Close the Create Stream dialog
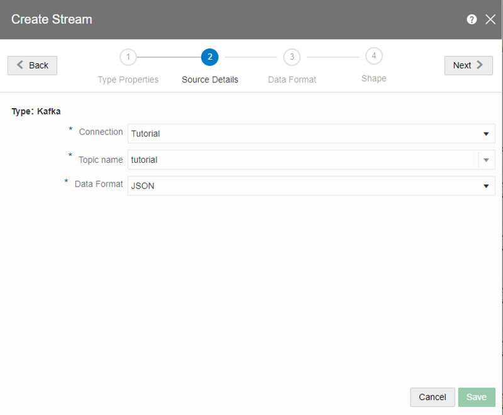 click(x=490, y=19)
